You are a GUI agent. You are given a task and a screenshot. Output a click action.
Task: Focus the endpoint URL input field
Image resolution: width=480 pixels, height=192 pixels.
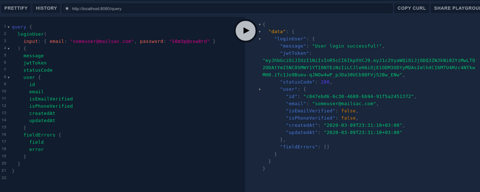pos(227,8)
